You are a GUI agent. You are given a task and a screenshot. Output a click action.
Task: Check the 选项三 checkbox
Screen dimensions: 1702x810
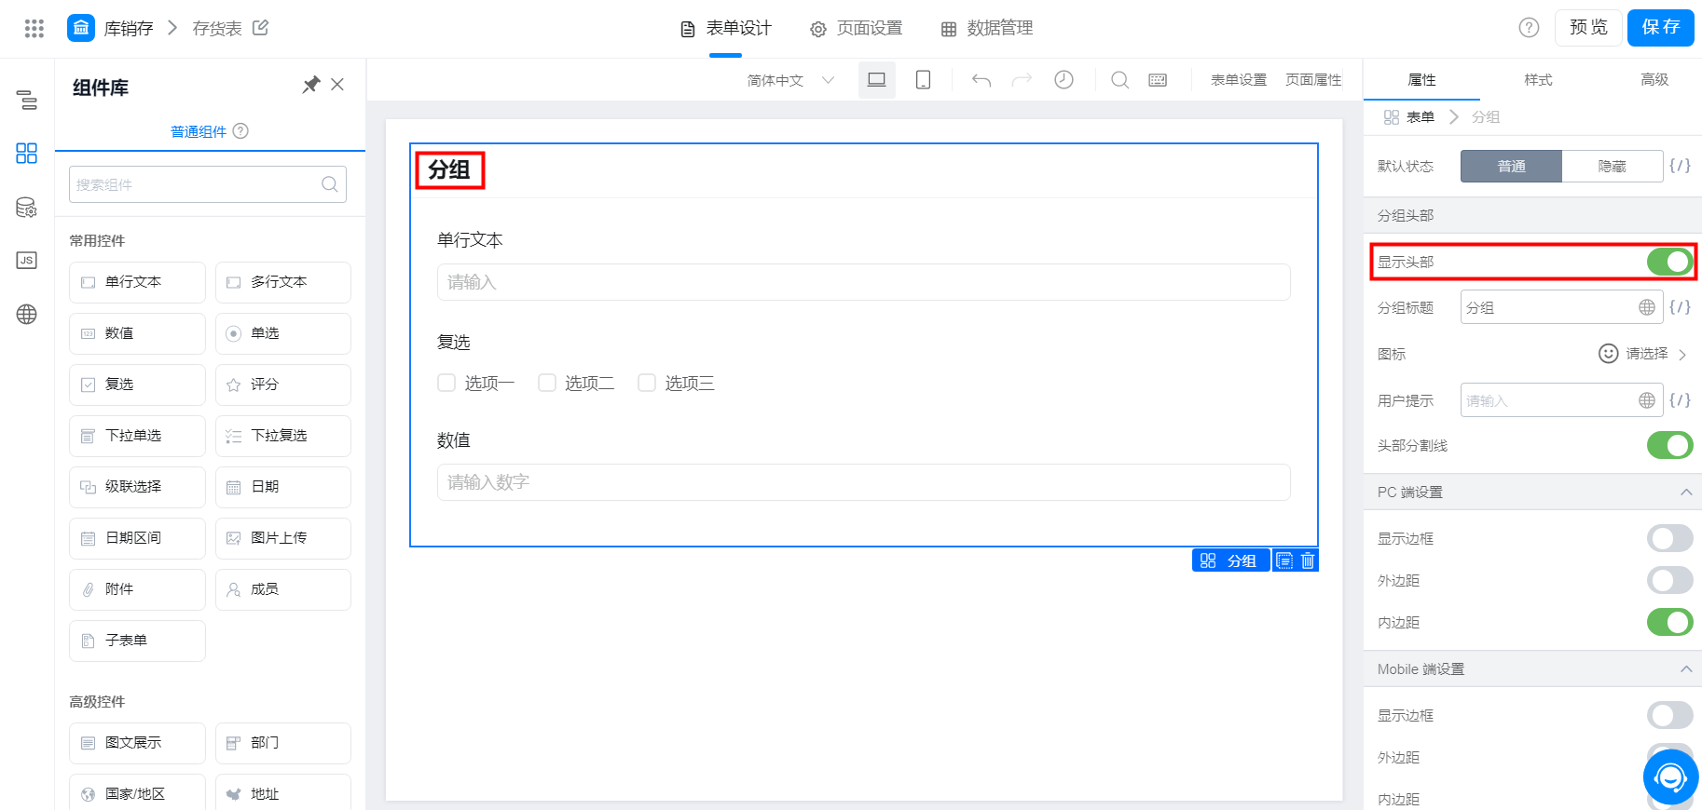647,383
